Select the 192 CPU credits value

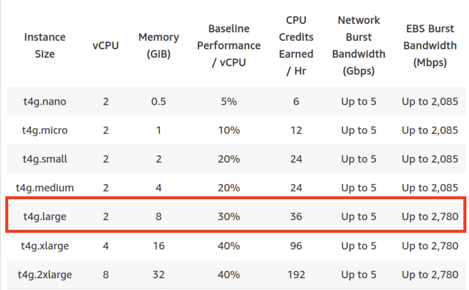point(296,274)
